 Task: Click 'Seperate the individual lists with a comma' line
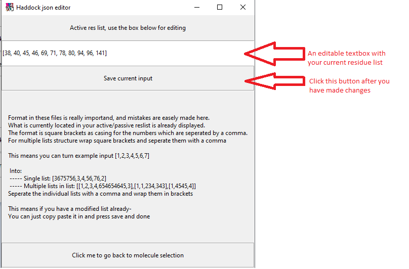100,194
